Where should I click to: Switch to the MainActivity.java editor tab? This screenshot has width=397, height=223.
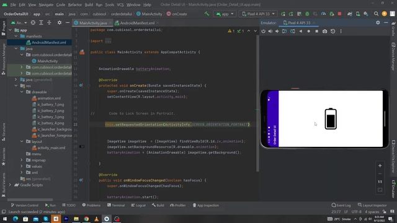(x=92, y=23)
